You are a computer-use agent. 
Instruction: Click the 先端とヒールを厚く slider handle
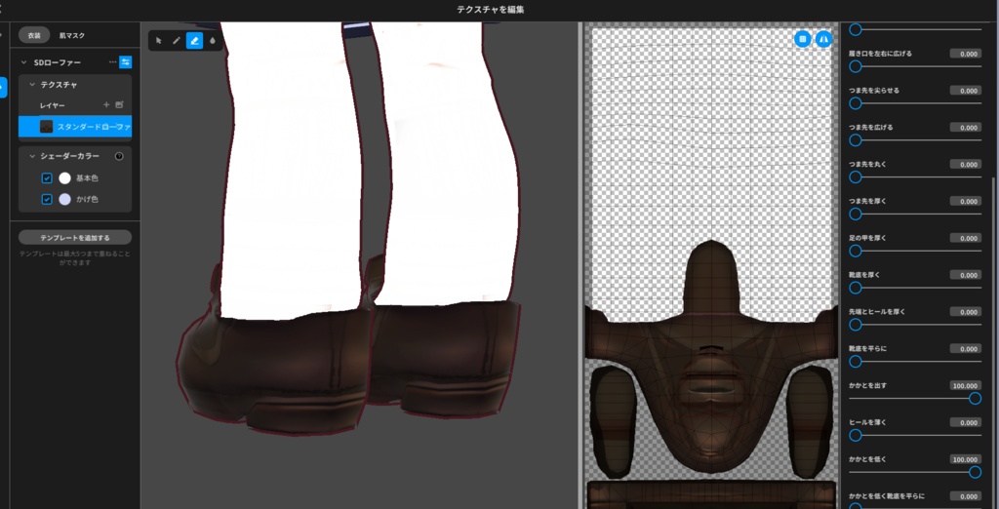(856, 325)
